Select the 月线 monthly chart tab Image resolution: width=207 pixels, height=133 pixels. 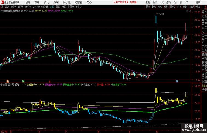coord(64,7)
